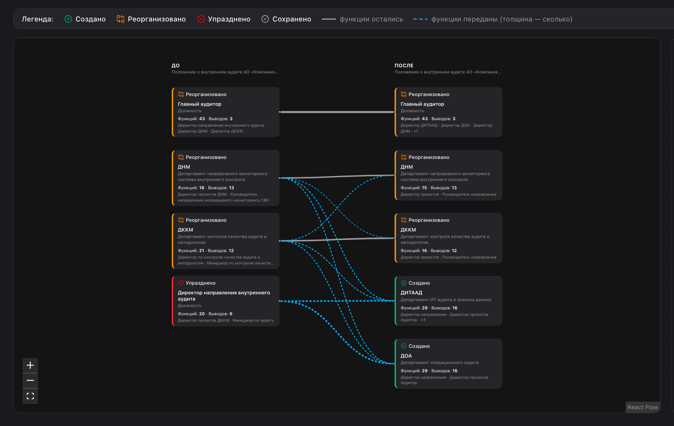Click the reorganized icon on the left ДККМ card
674x426 pixels.
pyautogui.click(x=181, y=220)
